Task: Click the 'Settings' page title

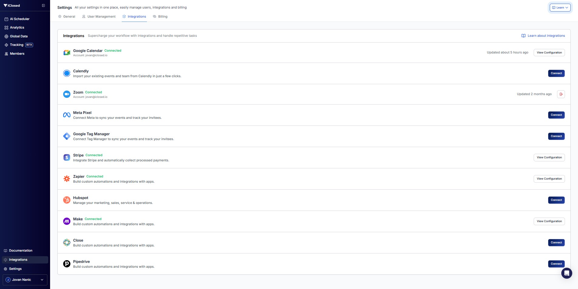Action: [x=65, y=8]
